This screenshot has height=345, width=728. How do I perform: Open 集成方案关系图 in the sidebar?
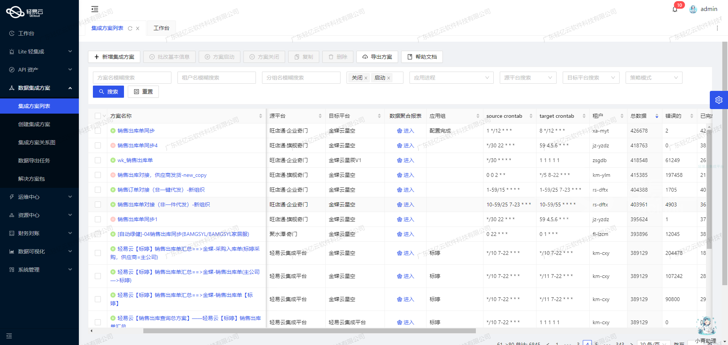click(39, 142)
